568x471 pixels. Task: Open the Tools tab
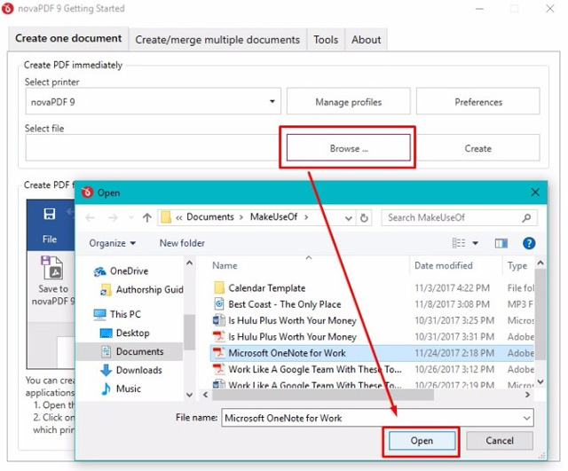coord(326,39)
